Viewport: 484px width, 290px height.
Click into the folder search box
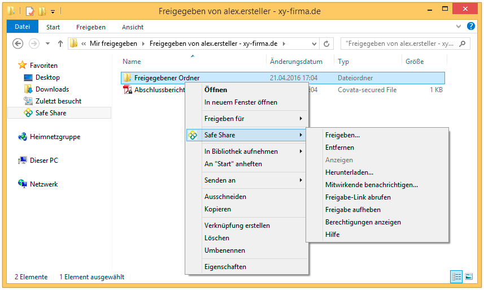(x=405, y=44)
